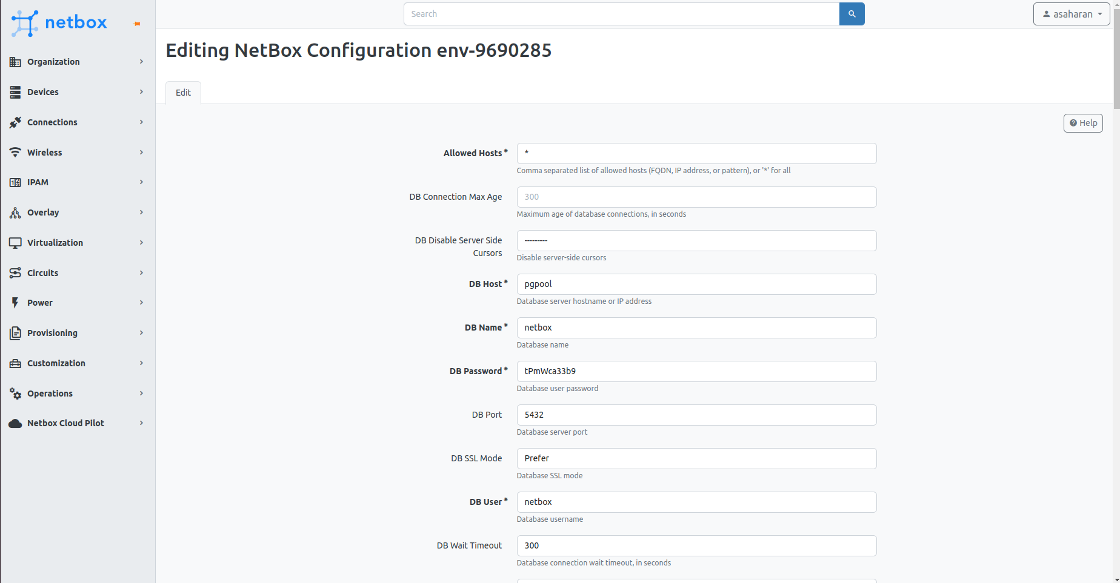Open the Organization menu item
Image resolution: width=1120 pixels, height=583 pixels.
point(78,62)
